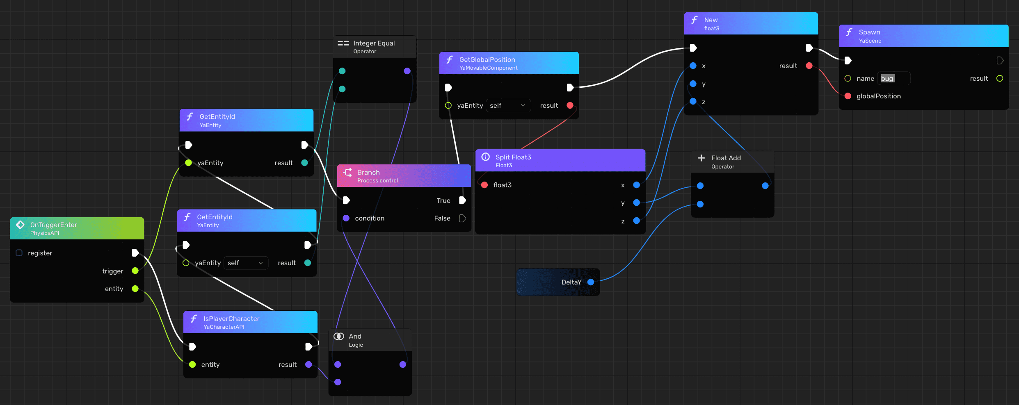Click the Spawn function icon

pos(849,32)
